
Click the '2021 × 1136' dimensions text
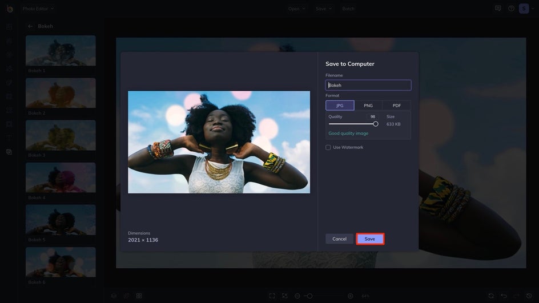click(x=143, y=240)
